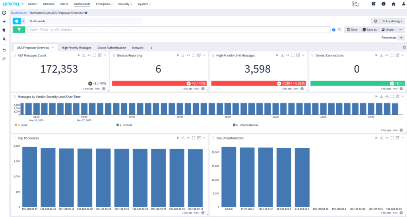Expand the Enterprise menu dropdown

tap(104, 4)
